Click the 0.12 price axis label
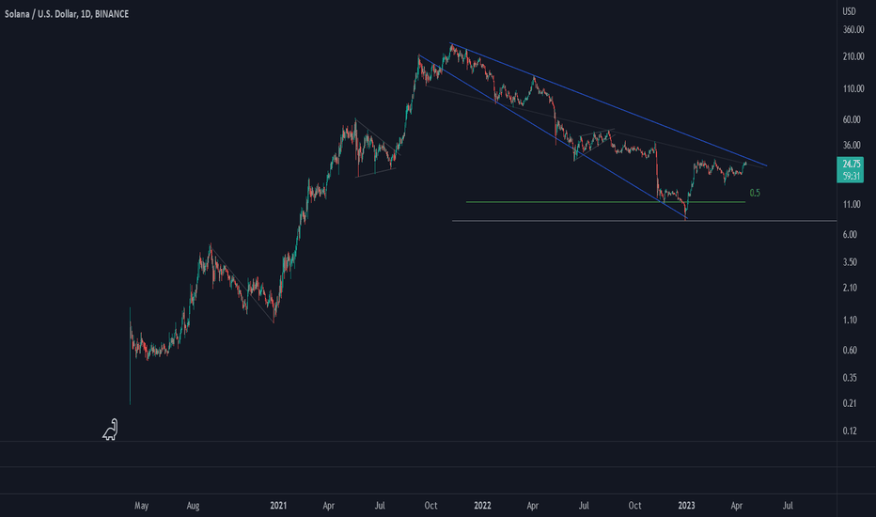This screenshot has width=876, height=517. (850, 431)
